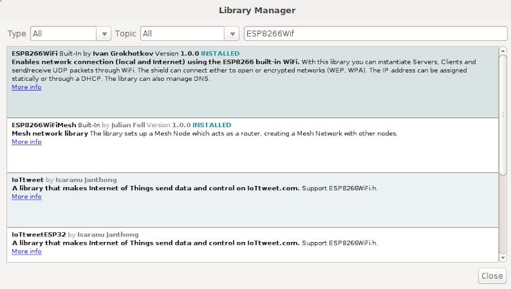Click the author name Ivan Grokhotkov

[123, 53]
